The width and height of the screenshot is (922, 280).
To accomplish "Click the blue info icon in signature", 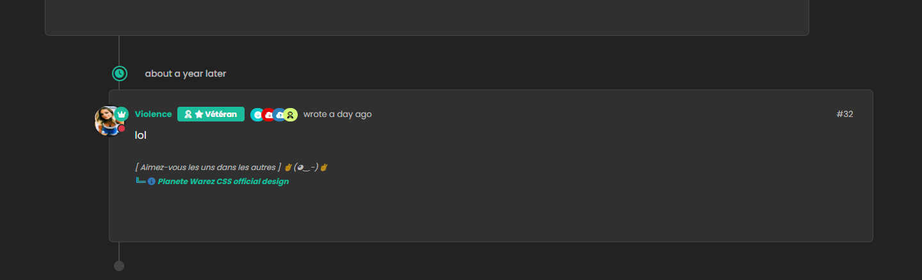I will [152, 182].
